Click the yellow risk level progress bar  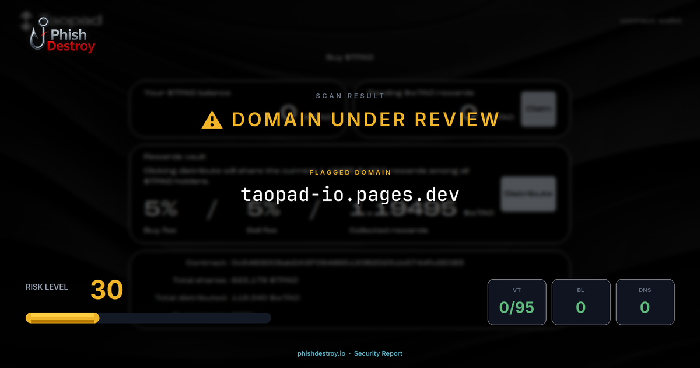click(61, 317)
